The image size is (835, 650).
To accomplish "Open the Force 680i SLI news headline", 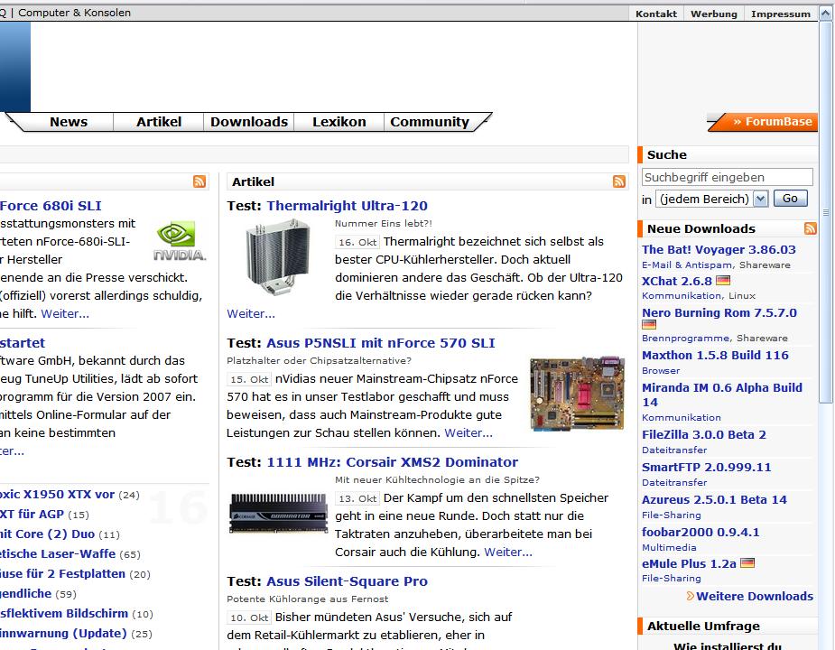I will [x=51, y=206].
